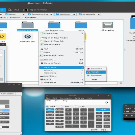
Task: Click the +/− sign button in KCalc
Action: 99,127
